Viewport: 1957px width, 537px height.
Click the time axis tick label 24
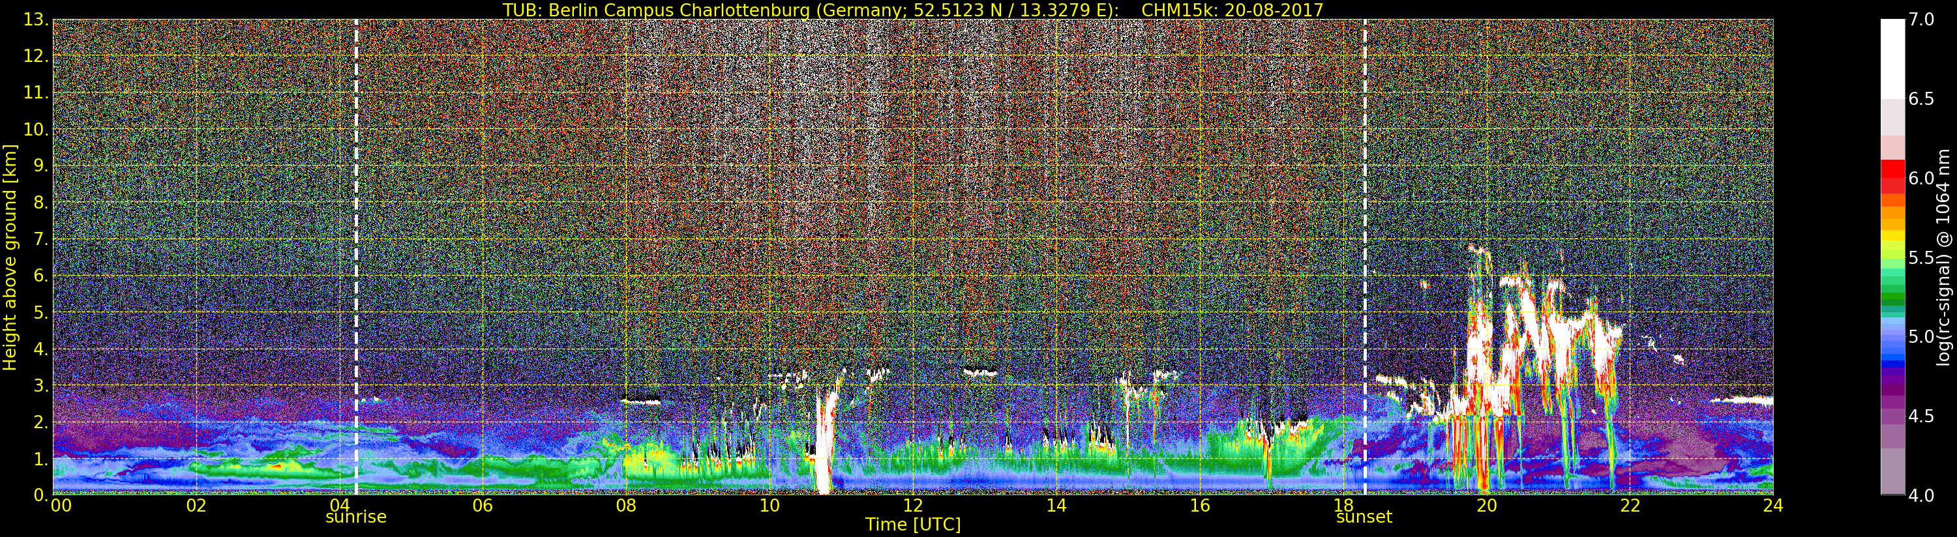tap(1773, 506)
